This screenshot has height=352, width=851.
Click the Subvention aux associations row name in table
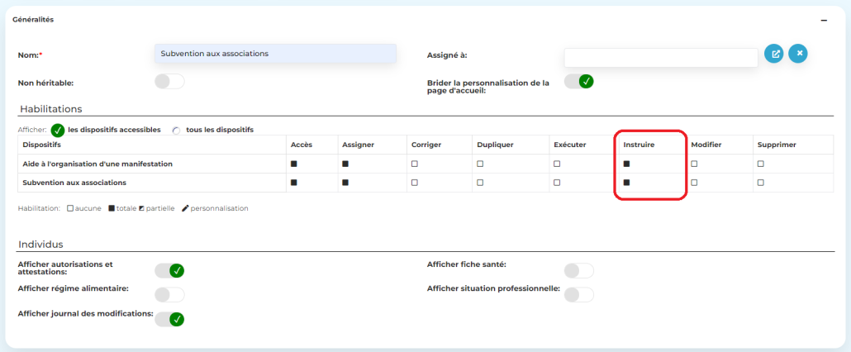(74, 183)
